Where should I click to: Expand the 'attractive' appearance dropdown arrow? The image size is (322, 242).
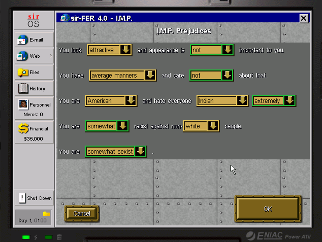click(126, 50)
